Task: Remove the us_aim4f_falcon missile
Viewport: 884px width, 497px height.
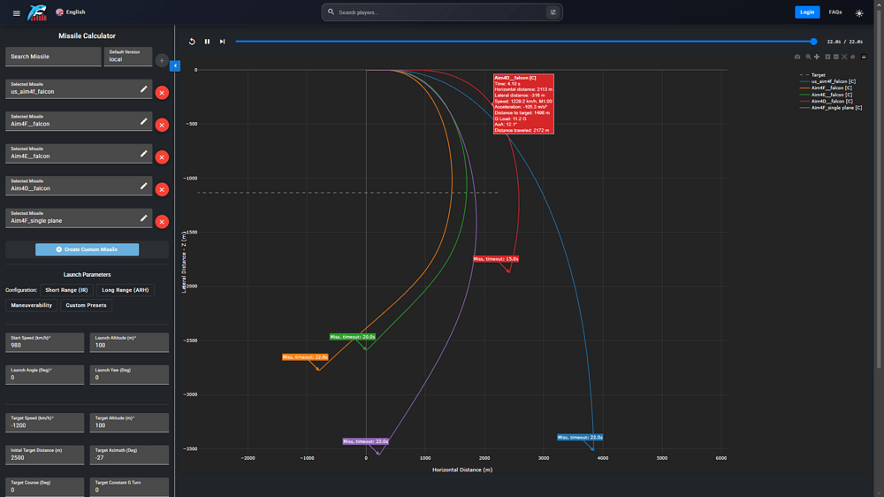Action: click(162, 93)
